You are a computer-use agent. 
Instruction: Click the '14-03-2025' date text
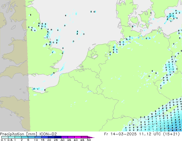(123, 134)
